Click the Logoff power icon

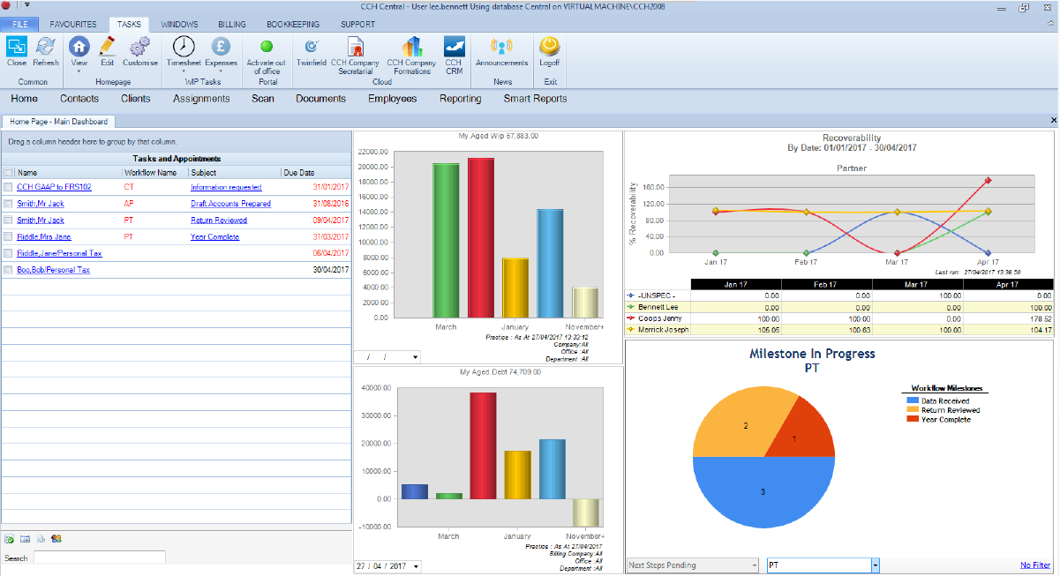click(x=549, y=47)
